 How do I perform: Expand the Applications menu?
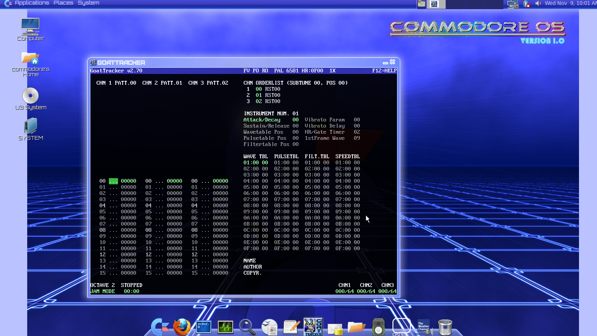point(32,3)
